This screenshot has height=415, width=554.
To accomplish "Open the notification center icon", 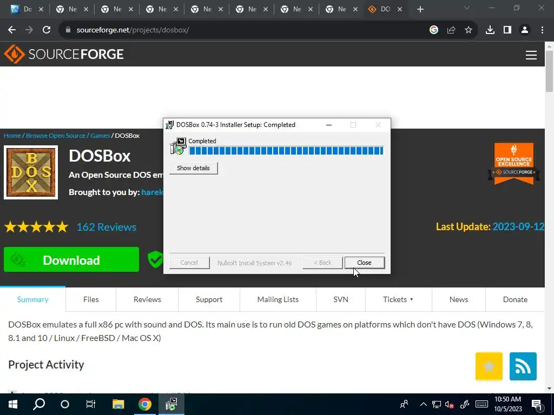I will (x=537, y=404).
